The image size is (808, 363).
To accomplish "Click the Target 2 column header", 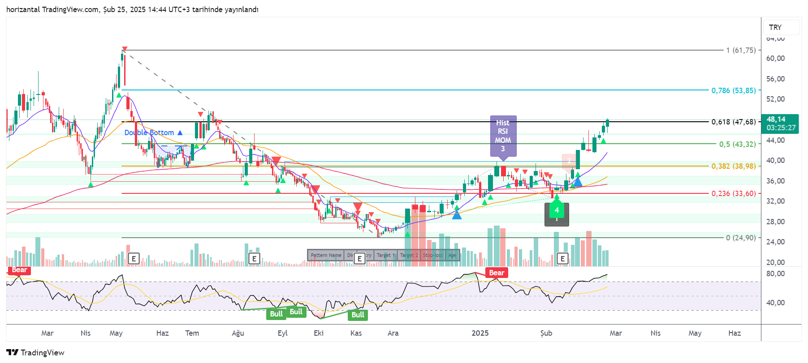I will click(409, 255).
